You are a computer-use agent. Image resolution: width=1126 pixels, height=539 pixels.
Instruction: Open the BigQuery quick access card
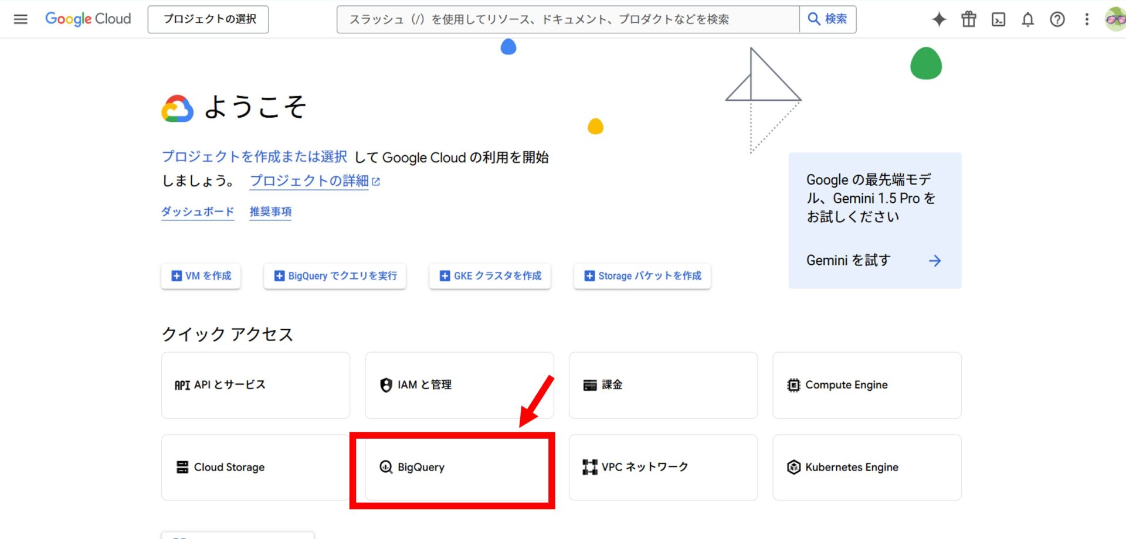point(459,468)
